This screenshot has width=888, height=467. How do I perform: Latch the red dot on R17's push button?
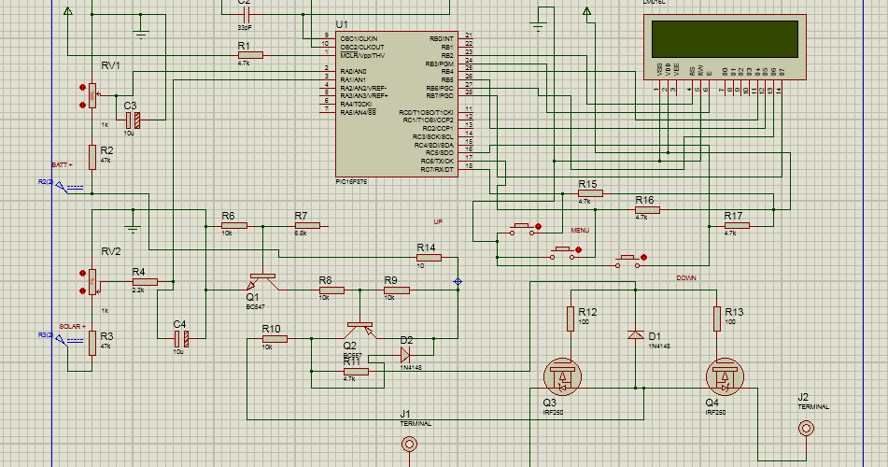(x=643, y=257)
